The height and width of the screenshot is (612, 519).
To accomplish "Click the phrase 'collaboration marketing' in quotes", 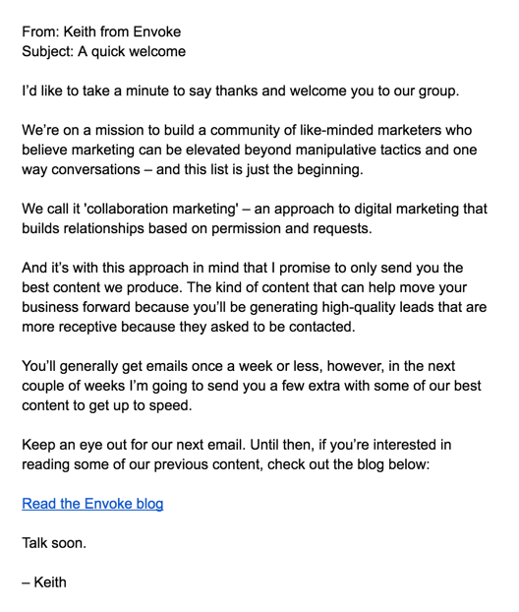I will point(160,209).
